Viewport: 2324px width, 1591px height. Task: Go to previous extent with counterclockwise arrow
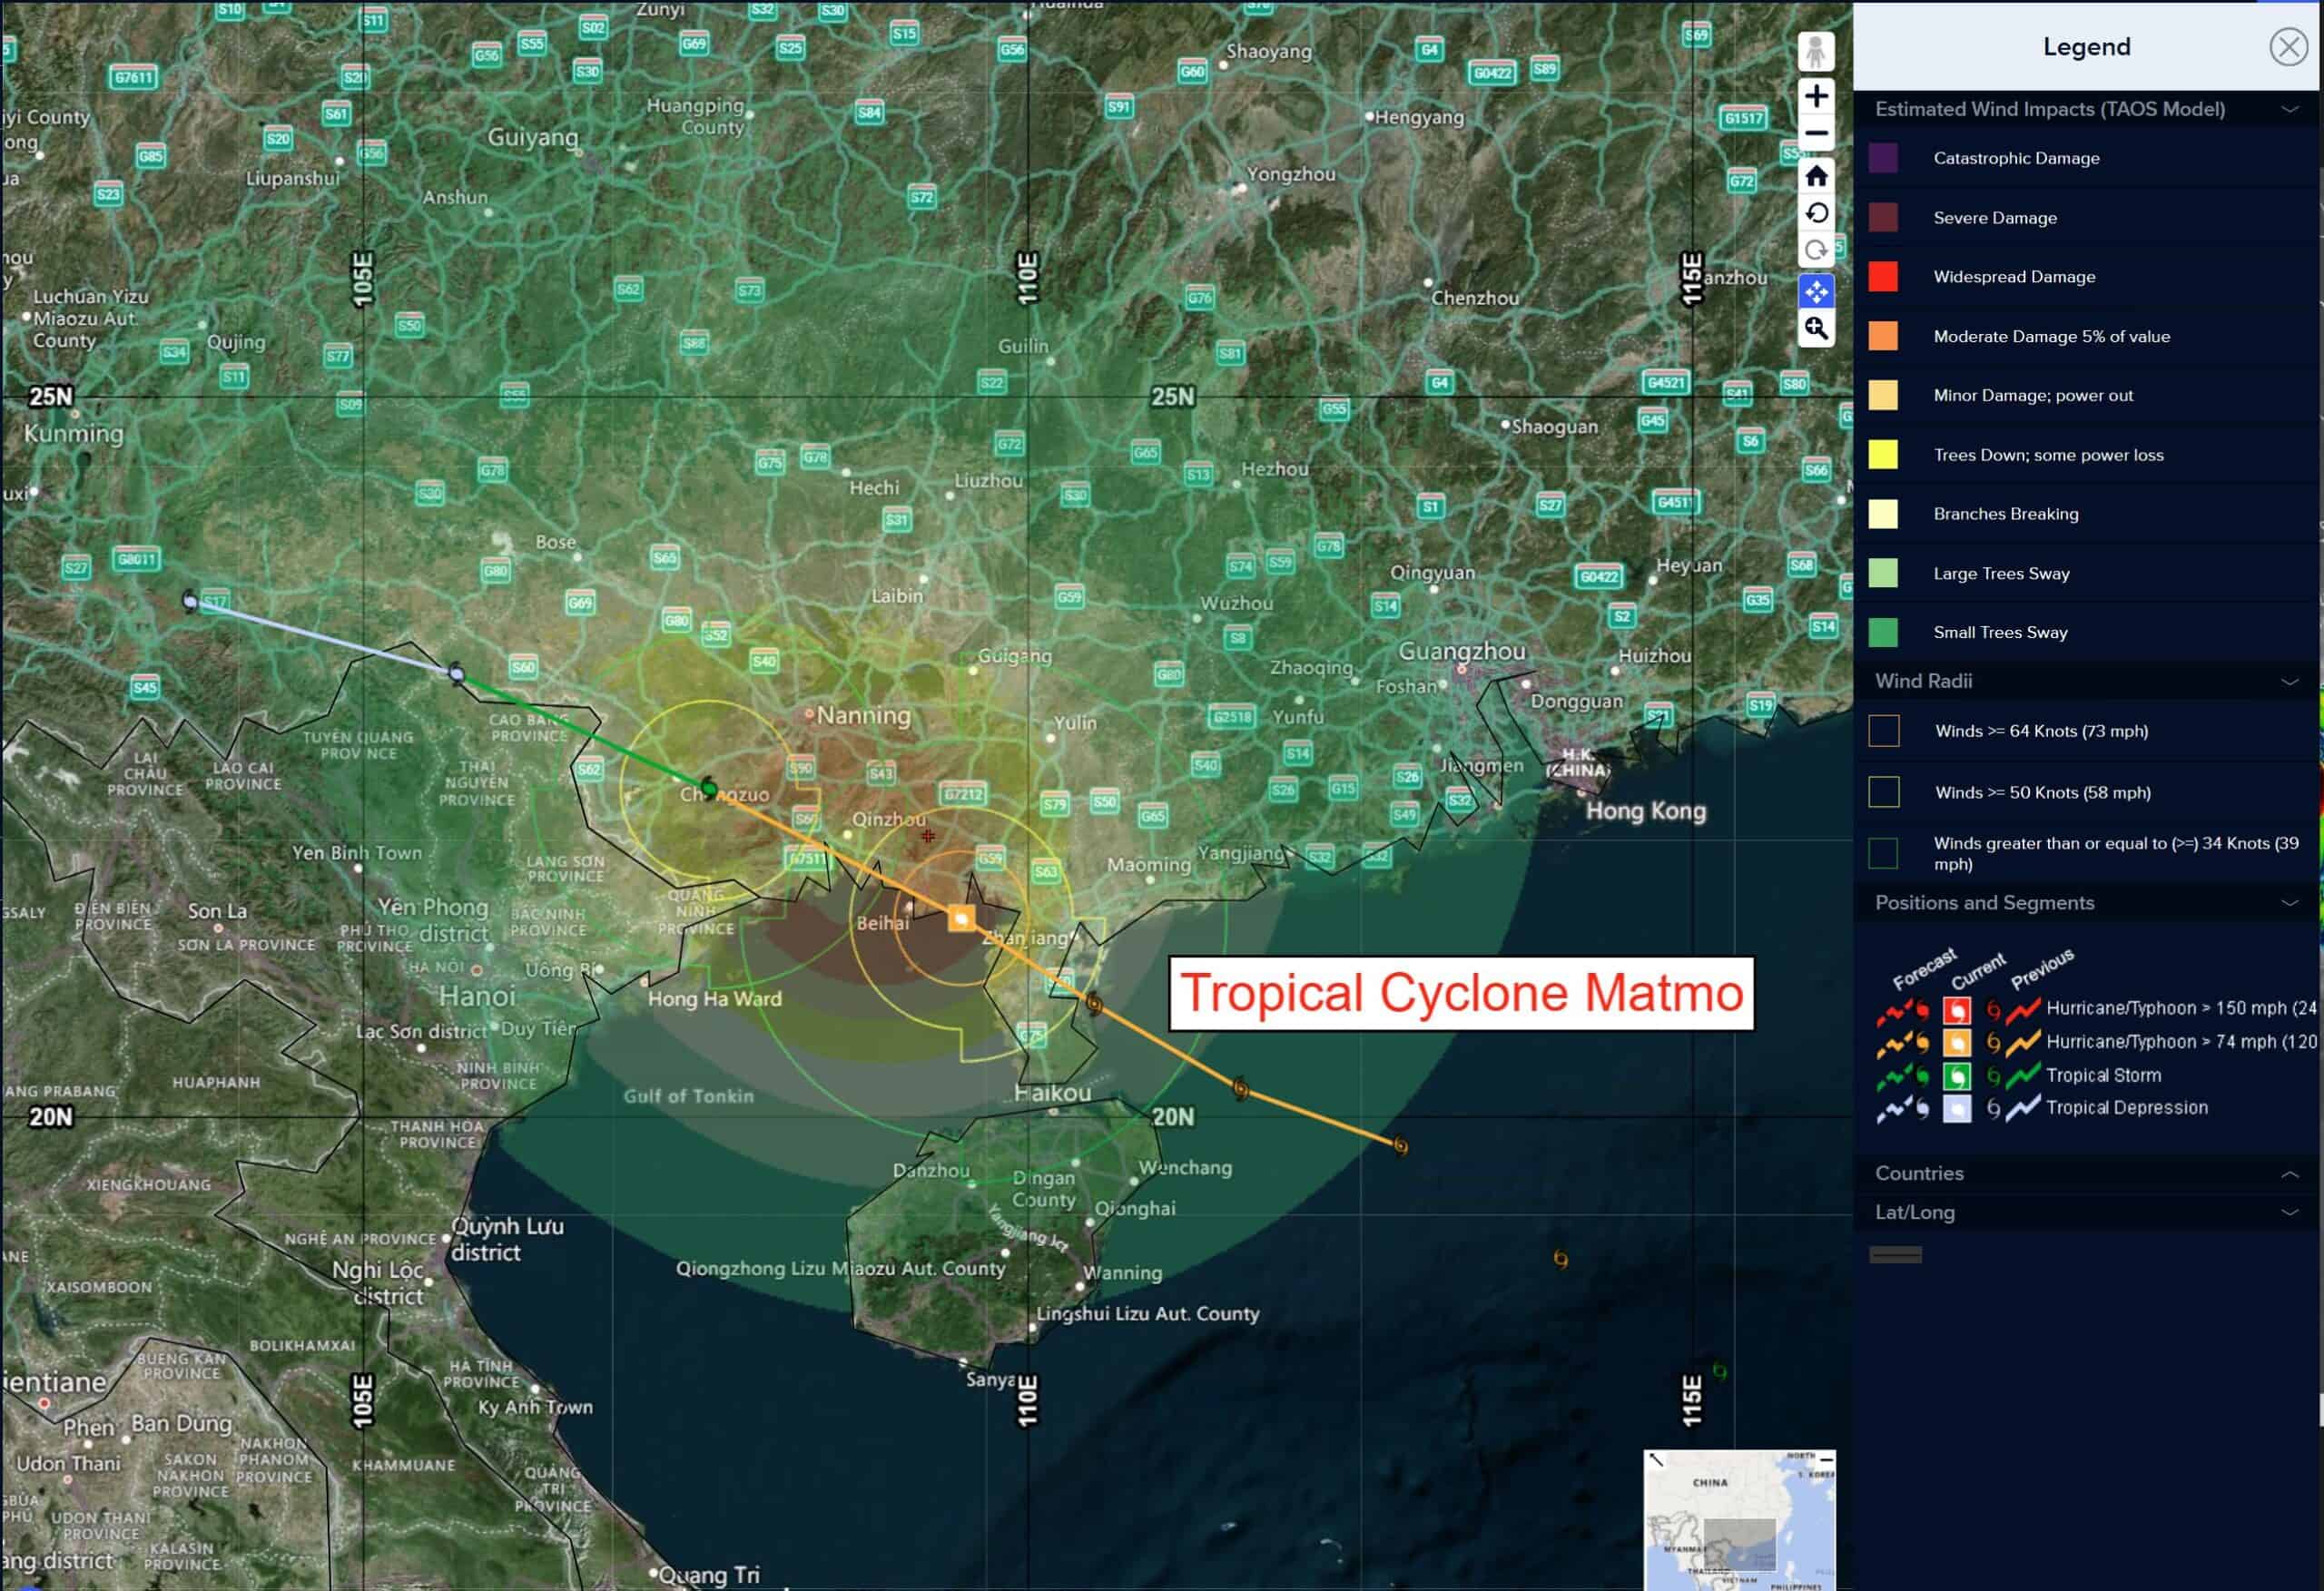click(1816, 213)
